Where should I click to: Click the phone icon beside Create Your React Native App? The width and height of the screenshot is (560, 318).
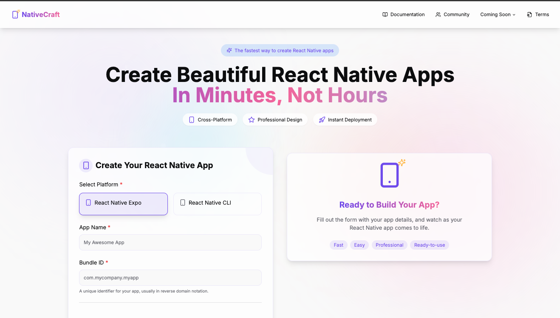[x=86, y=165]
